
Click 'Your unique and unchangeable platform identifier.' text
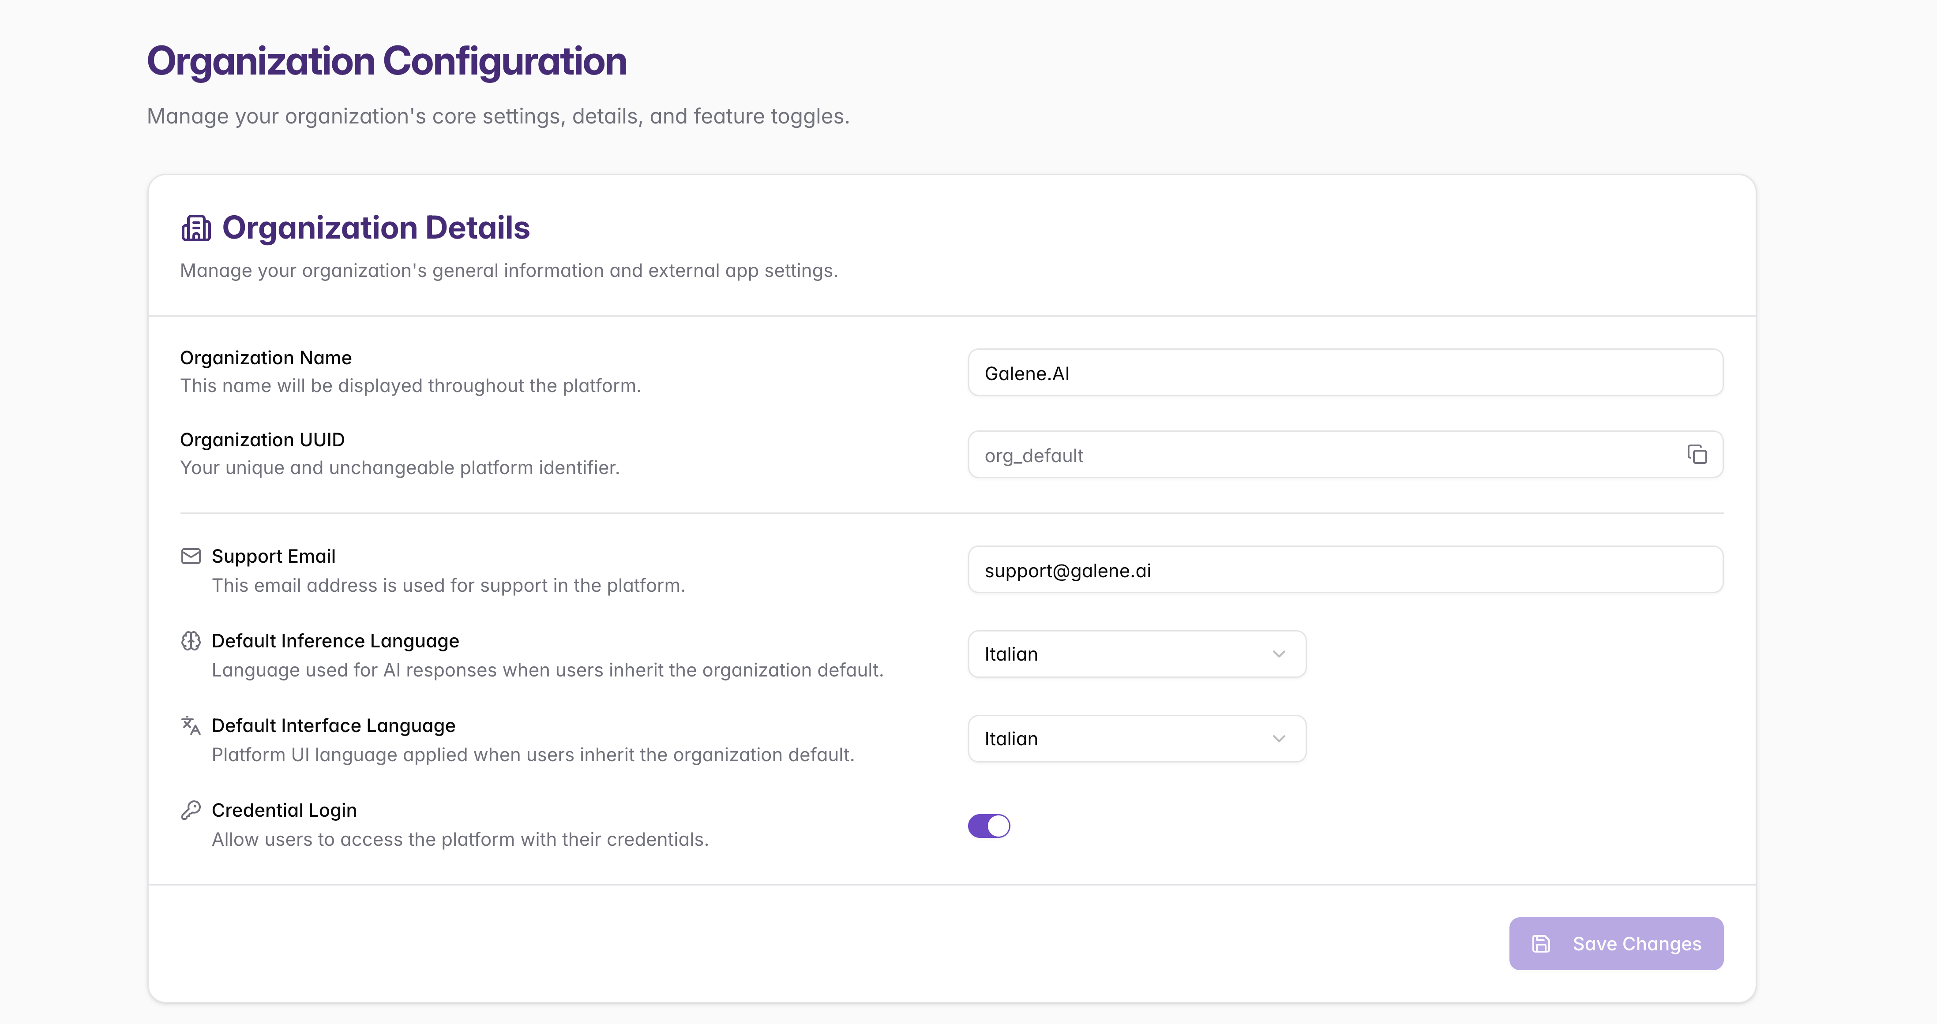click(x=400, y=467)
